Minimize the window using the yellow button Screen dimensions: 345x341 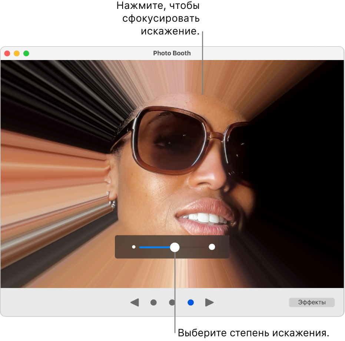(17, 53)
